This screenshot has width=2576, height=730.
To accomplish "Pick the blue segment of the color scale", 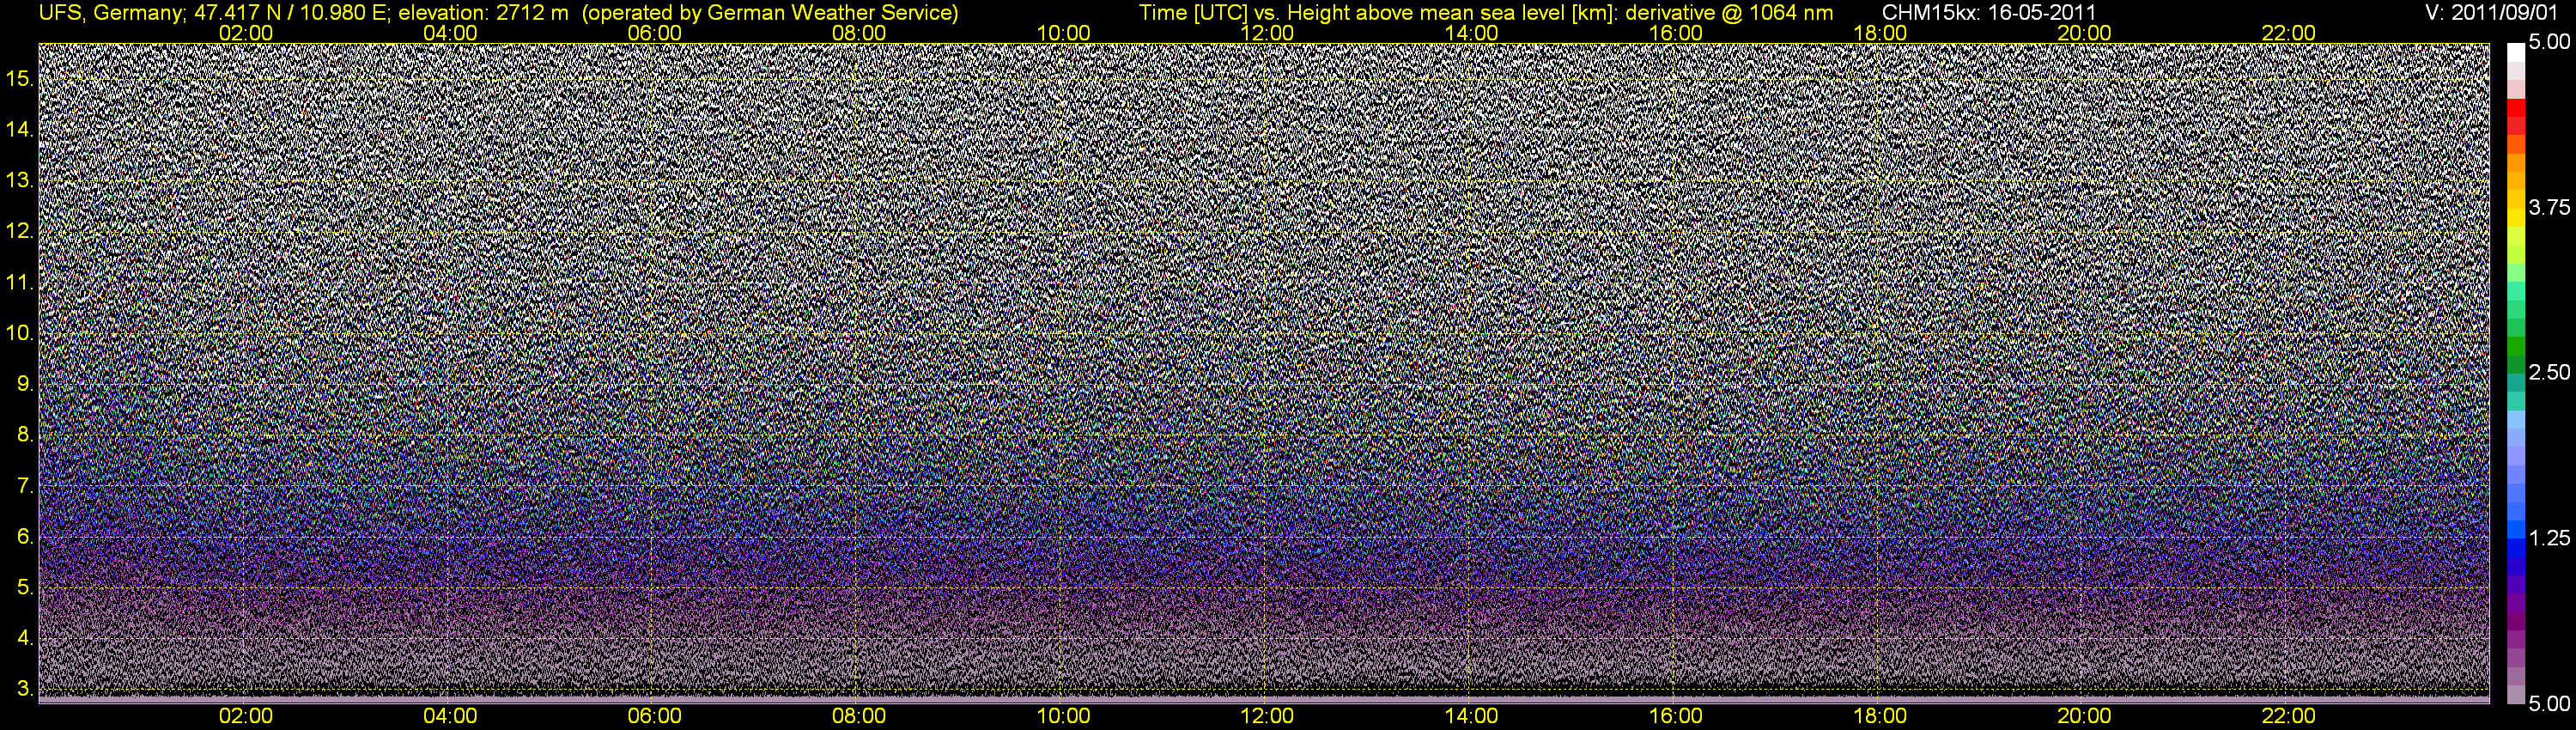I will point(2516,548).
